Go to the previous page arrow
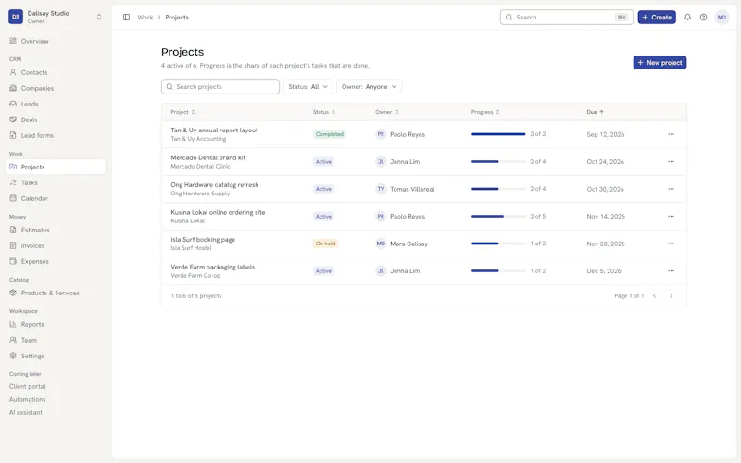This screenshot has width=741, height=463. [655, 295]
